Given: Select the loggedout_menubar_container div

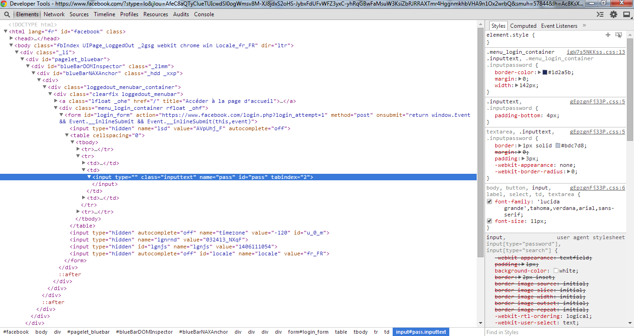Looking at the screenshot, I should click(x=114, y=87).
